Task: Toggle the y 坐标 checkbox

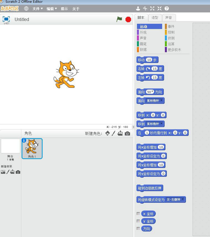Action: pyautogui.click(x=138, y=221)
